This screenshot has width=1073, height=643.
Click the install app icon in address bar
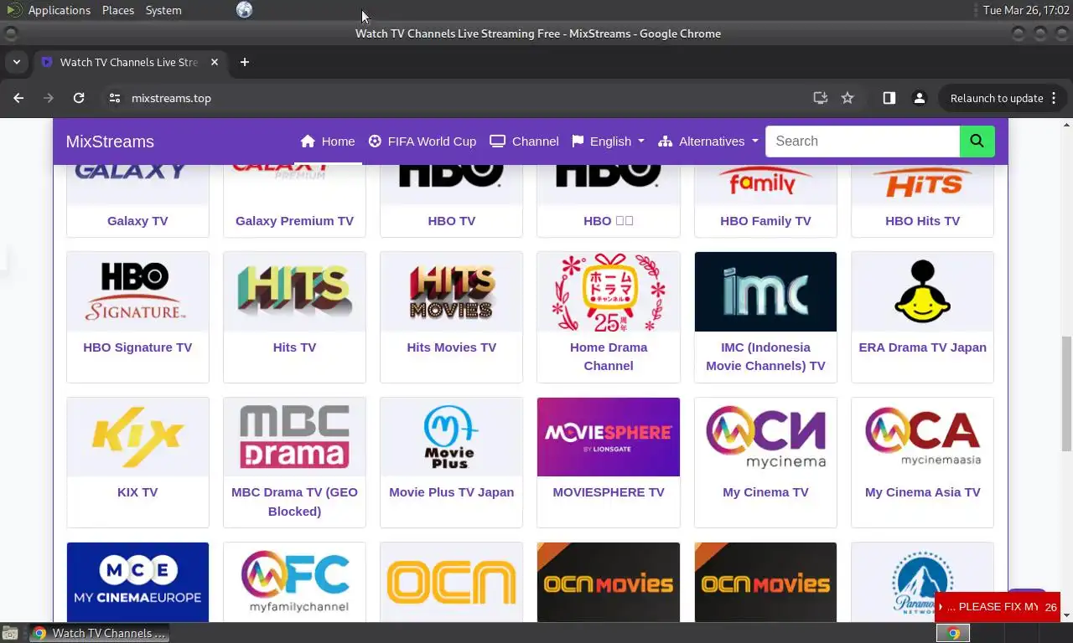pyautogui.click(x=821, y=98)
